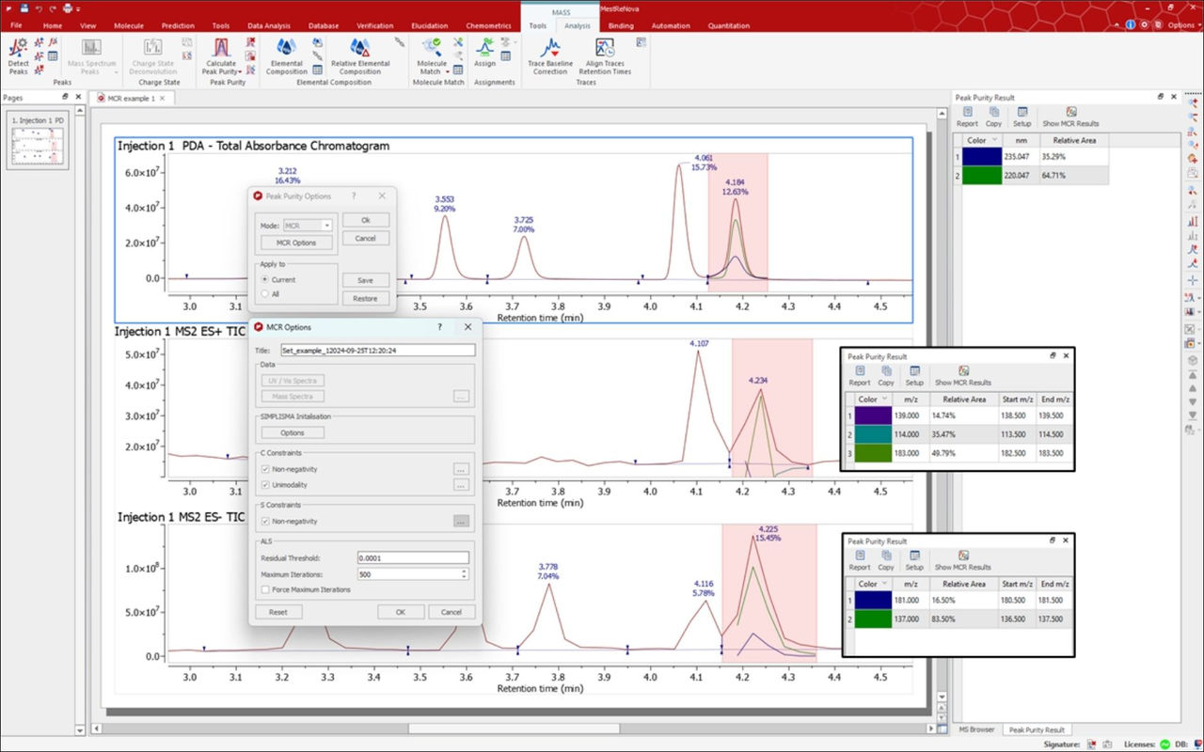Screen dimensions: 1204x752
Task: Click Report in the docked Peak Purity Result panel
Action: tap(967, 117)
